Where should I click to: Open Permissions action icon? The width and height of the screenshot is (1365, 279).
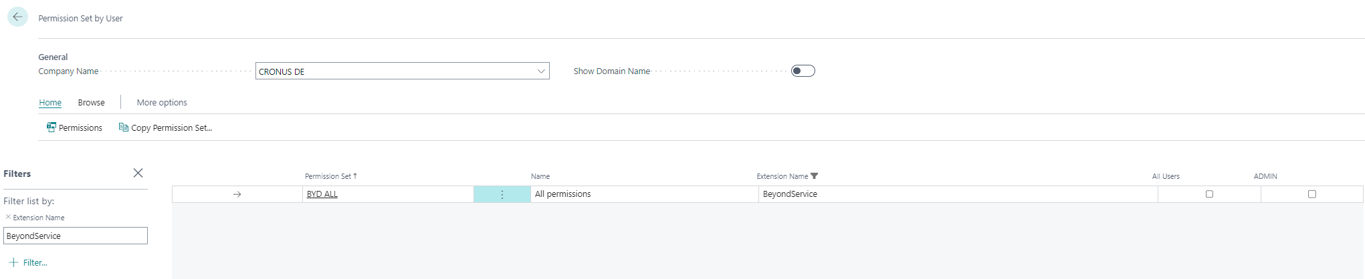(x=51, y=127)
